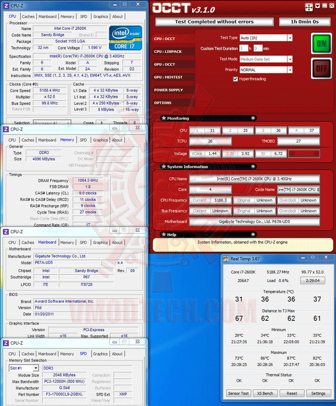This screenshot has height=406, width=336.
Task: Click the SPD CPU-Z window title icon
Action: tap(6, 343)
